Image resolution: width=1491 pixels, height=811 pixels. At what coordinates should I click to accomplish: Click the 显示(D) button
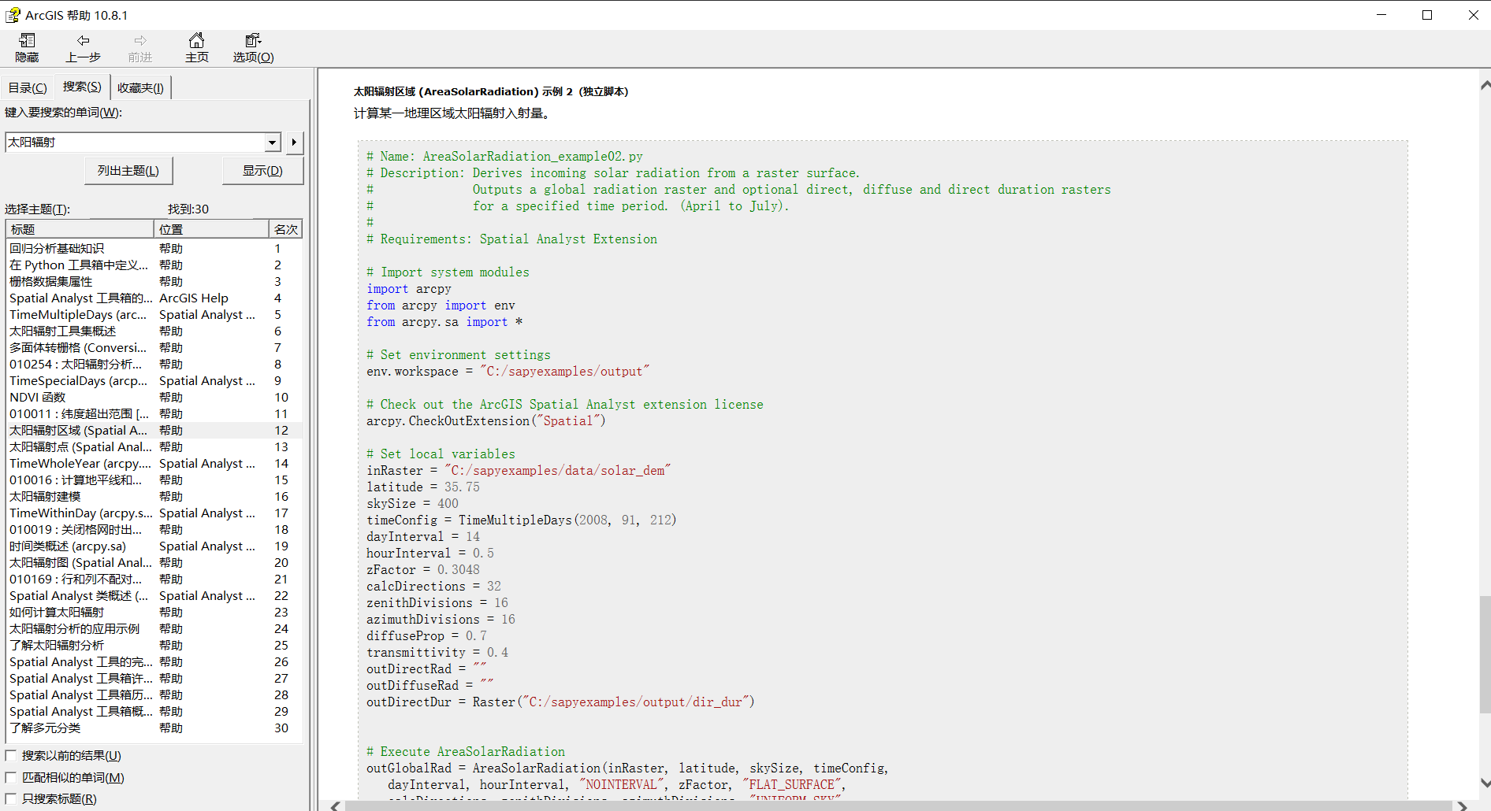click(262, 171)
